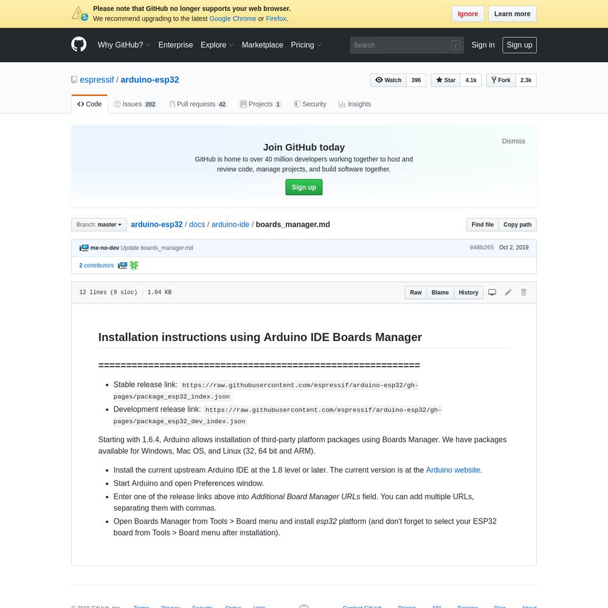608x608 pixels.
Task: Fork the arduino-esp32 repository
Action: pos(500,80)
